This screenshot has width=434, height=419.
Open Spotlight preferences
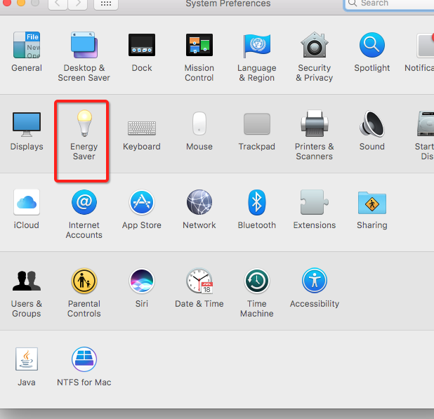click(372, 52)
